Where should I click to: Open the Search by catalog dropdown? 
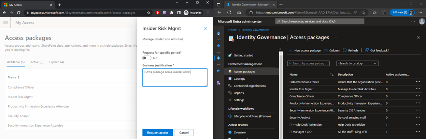(x=357, y=63)
